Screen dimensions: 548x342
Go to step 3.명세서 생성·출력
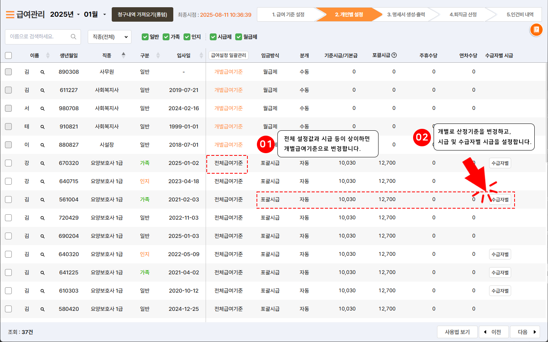[406, 14]
